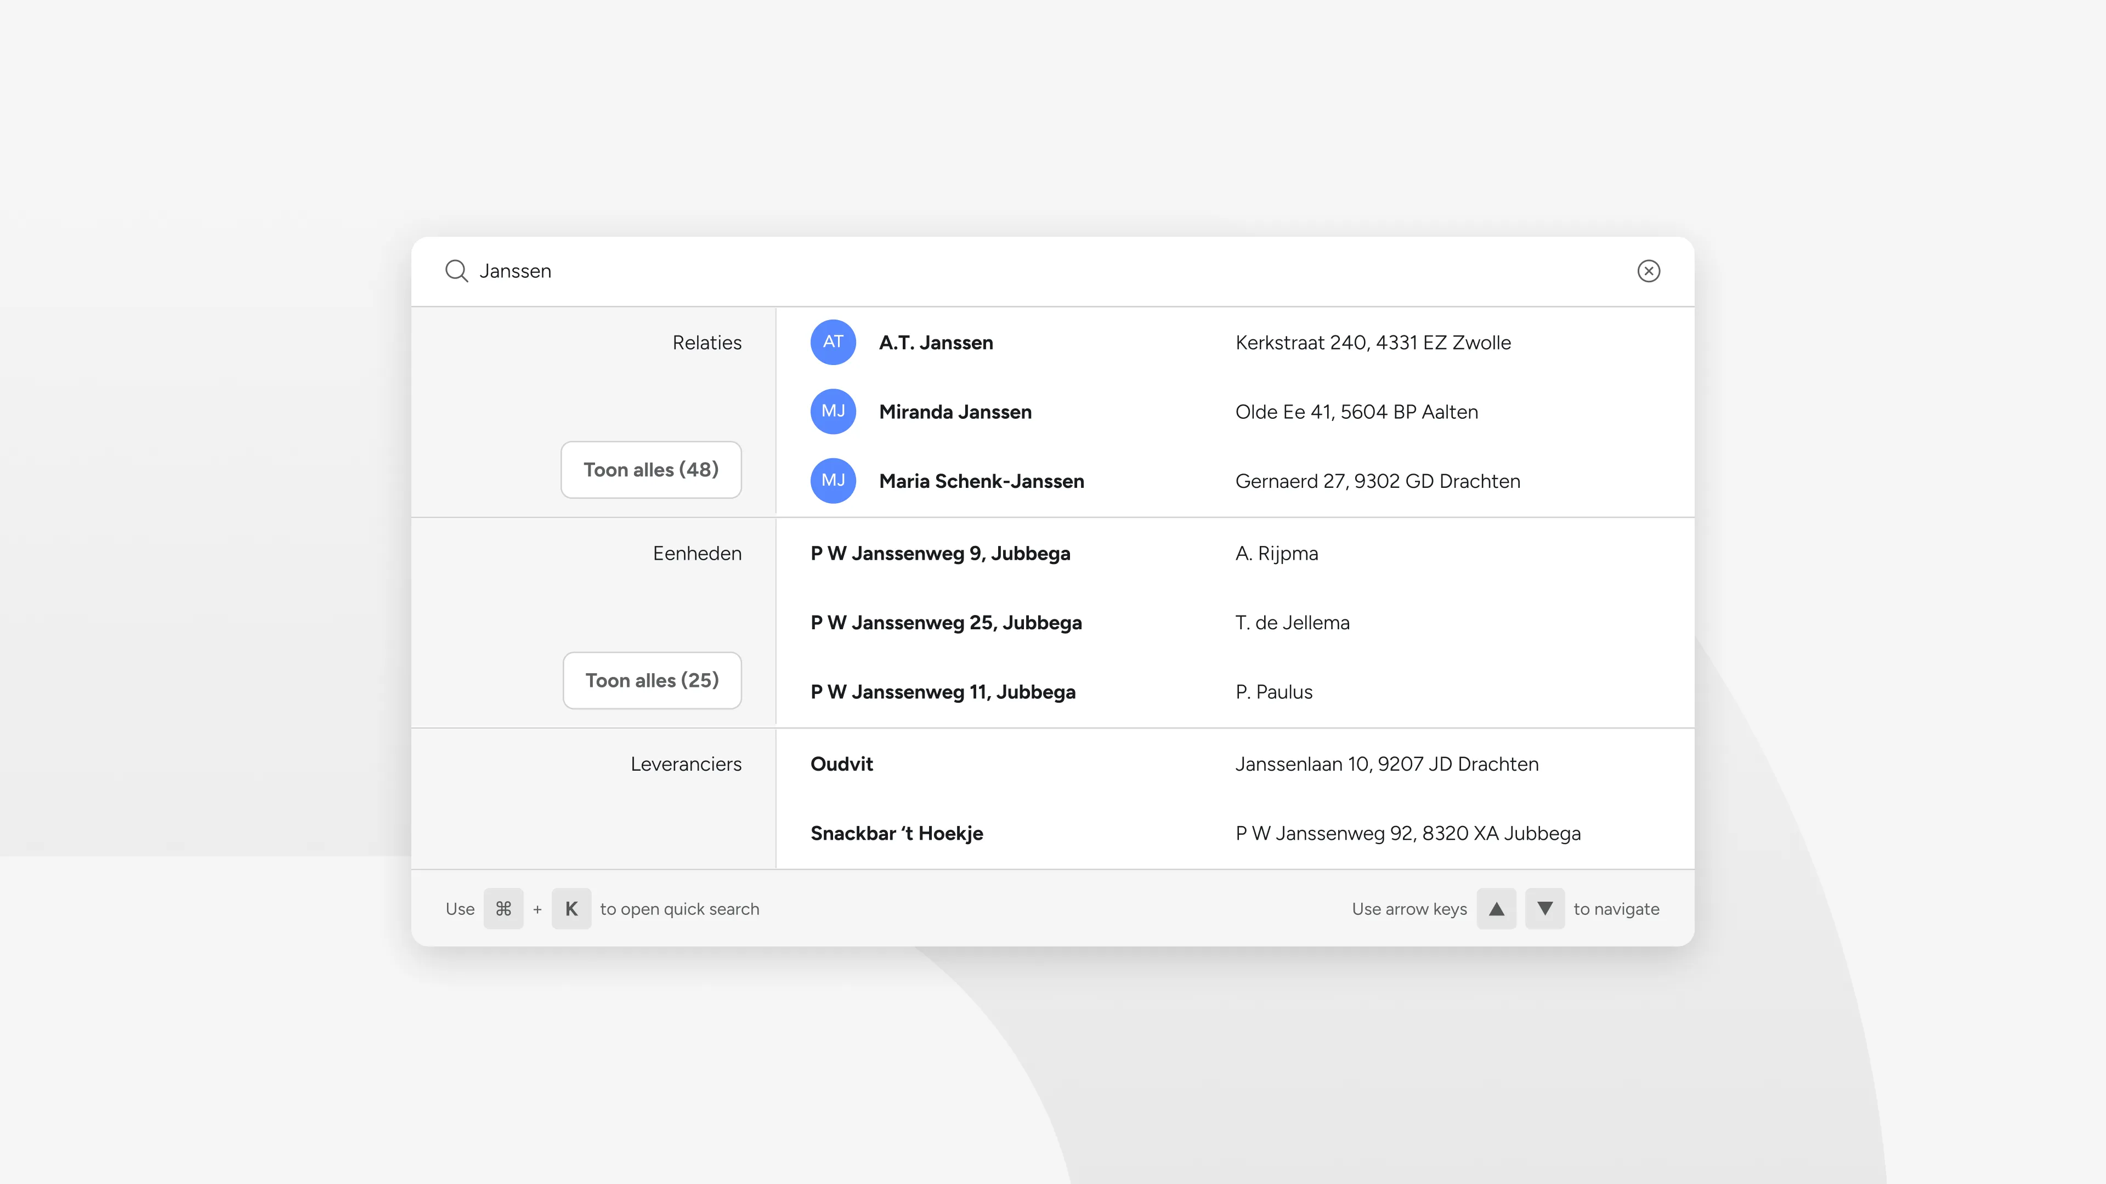The width and height of the screenshot is (2106, 1184).
Task: Click the Leveranciers section label
Action: [686, 763]
